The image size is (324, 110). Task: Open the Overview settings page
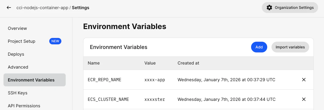click(17, 28)
